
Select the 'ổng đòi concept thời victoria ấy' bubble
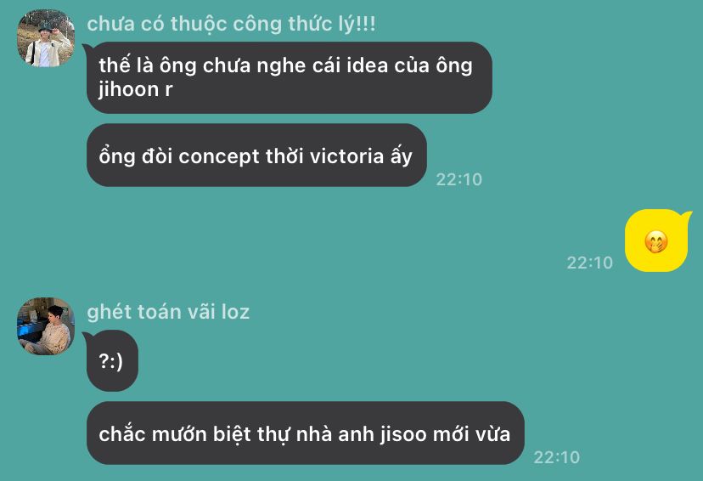pos(256,156)
